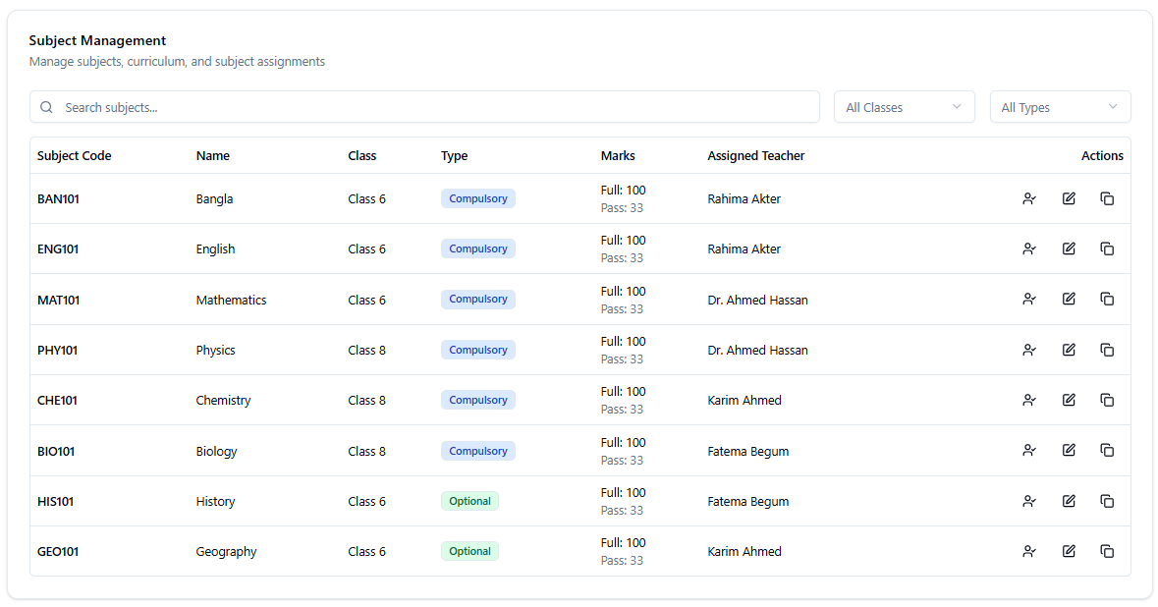This screenshot has width=1158, height=607.
Task: Click the Compulsory badge for Physics
Action: pos(478,350)
